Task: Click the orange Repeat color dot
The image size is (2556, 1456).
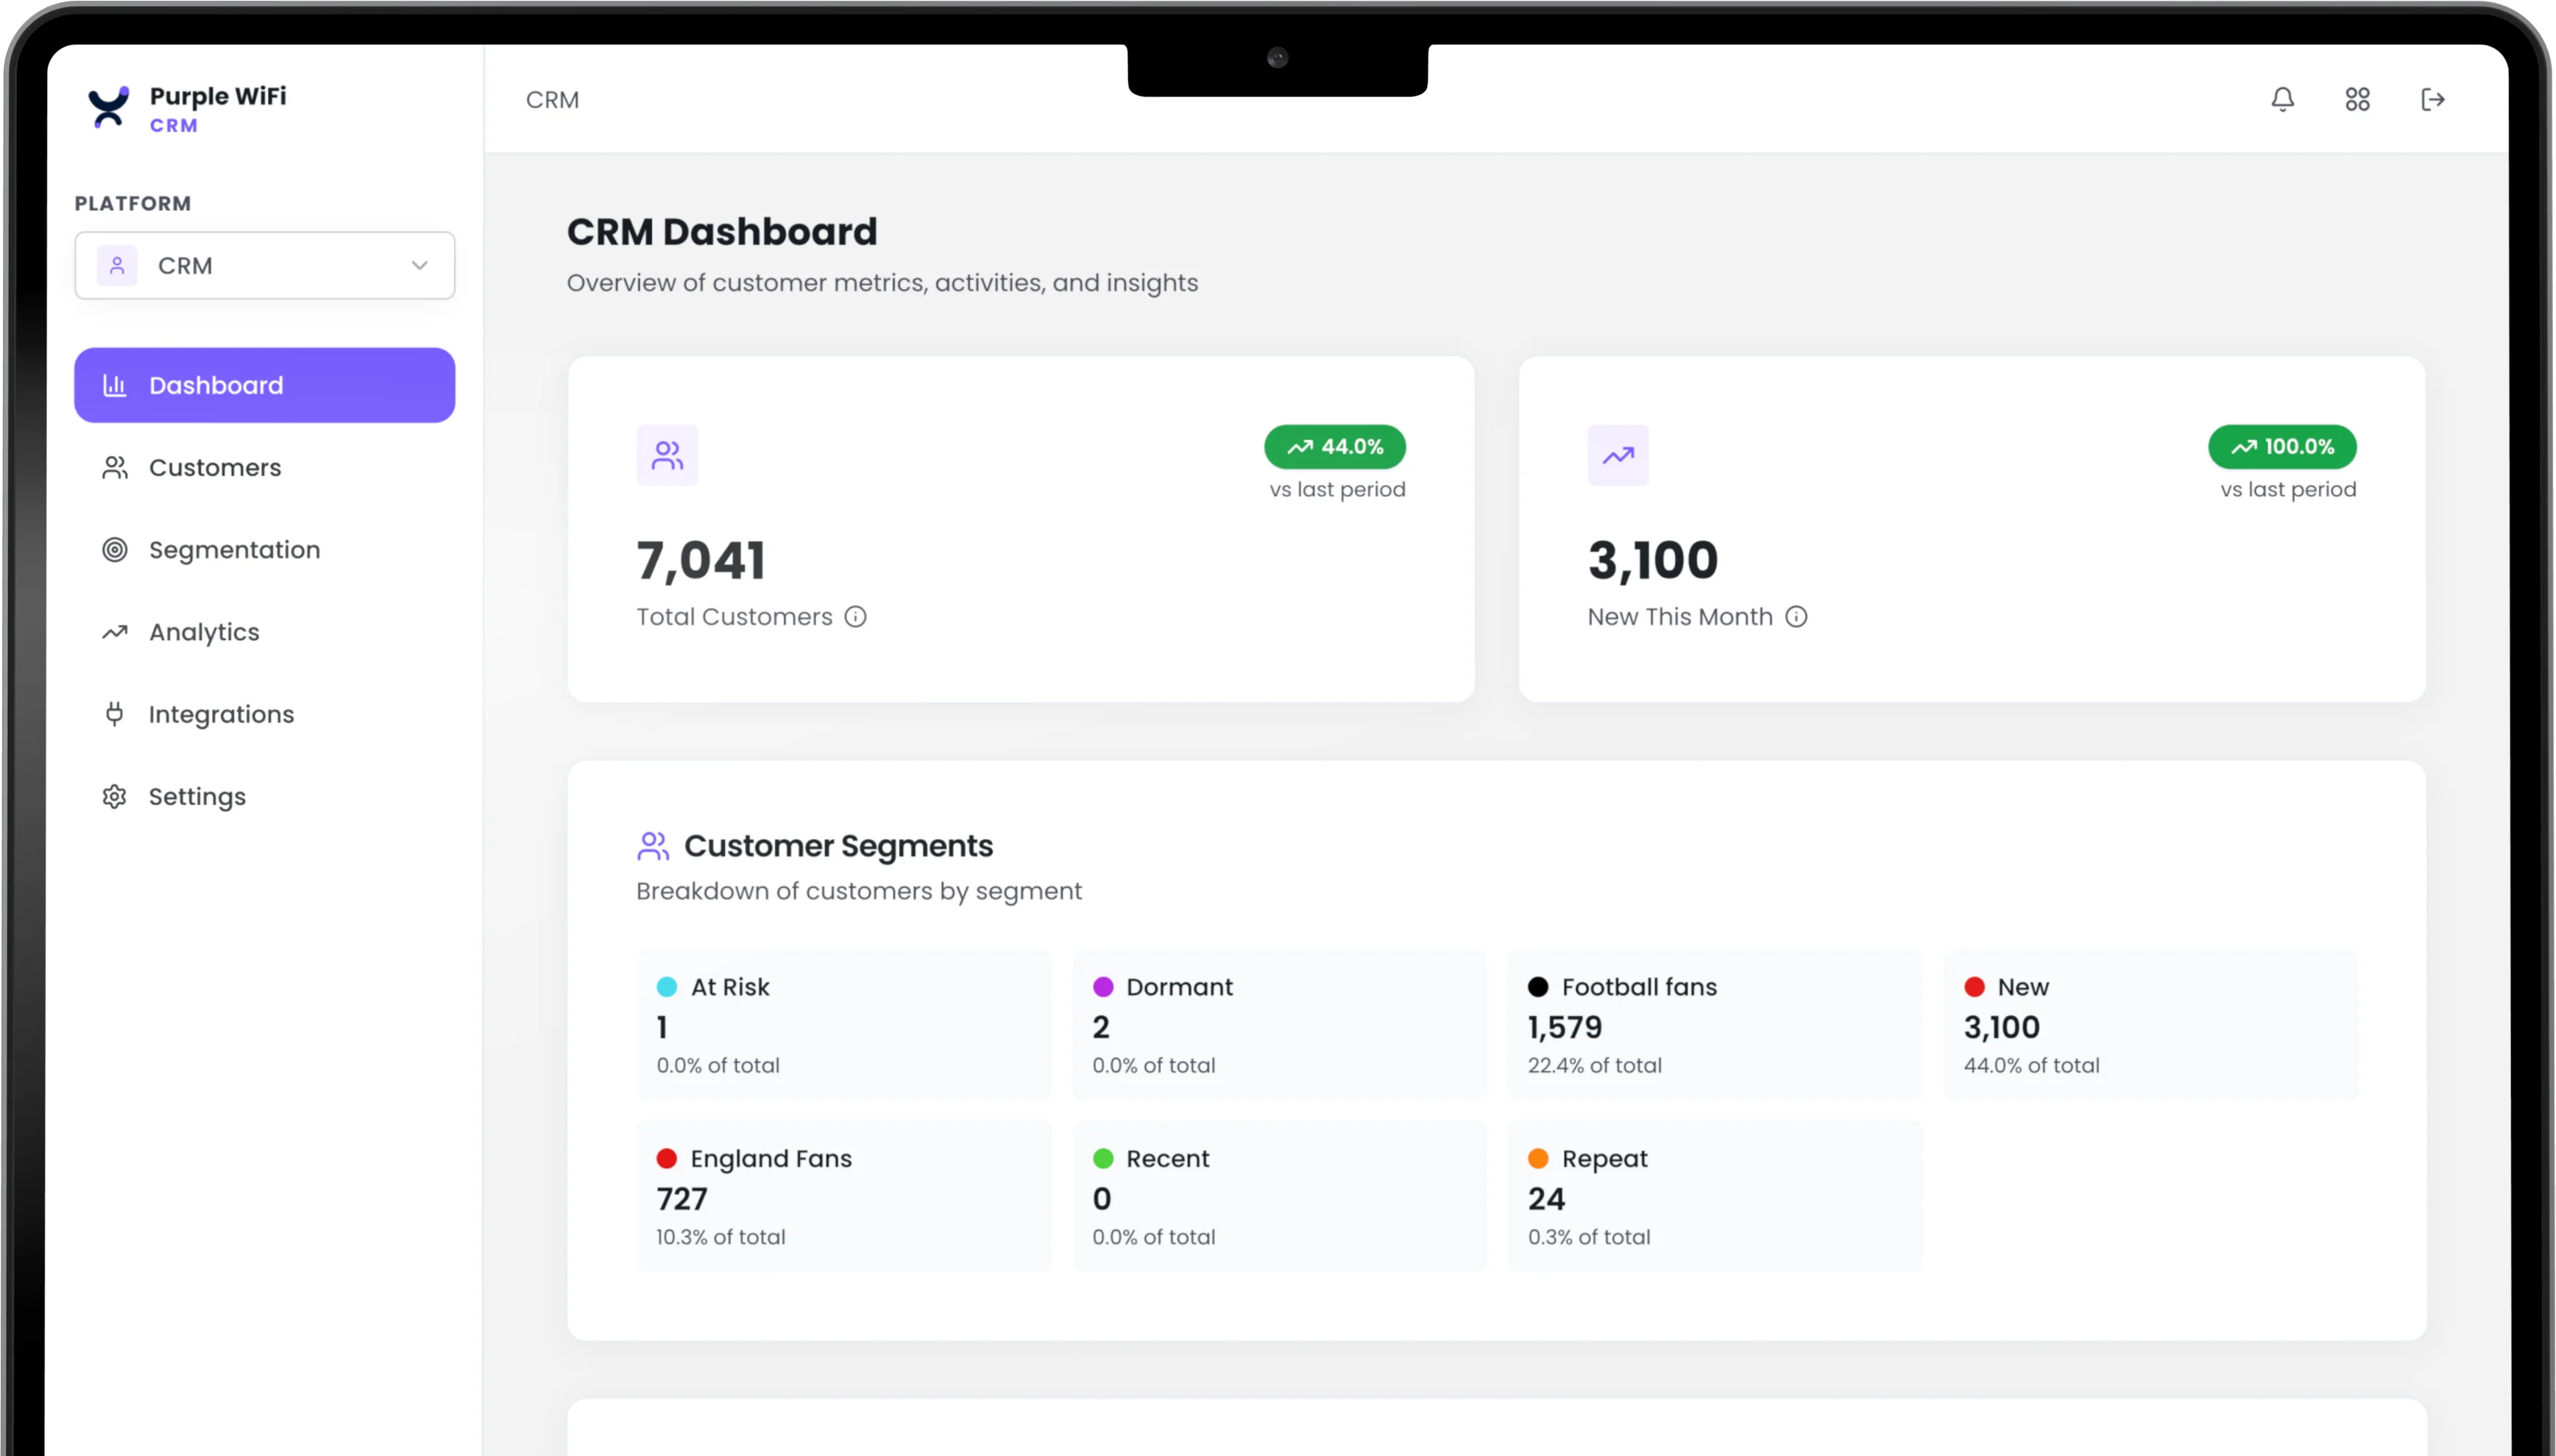Action: 1538,1158
